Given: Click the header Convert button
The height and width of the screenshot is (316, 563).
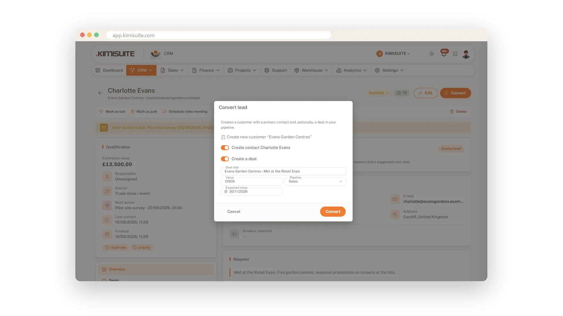Looking at the screenshot, I should point(455,93).
